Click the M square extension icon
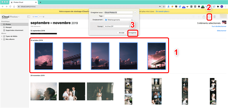 195,7
